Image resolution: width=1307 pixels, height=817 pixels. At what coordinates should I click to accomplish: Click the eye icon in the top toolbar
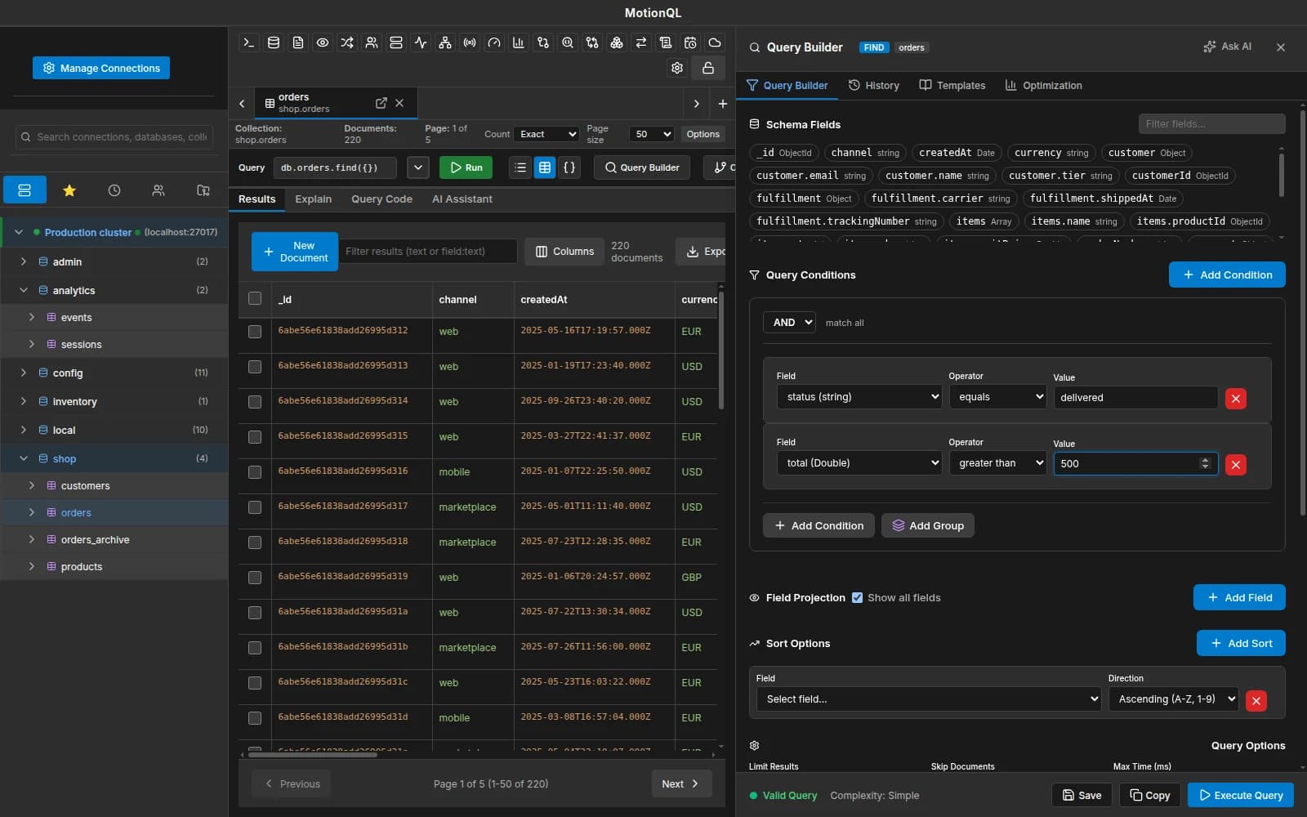[323, 42]
